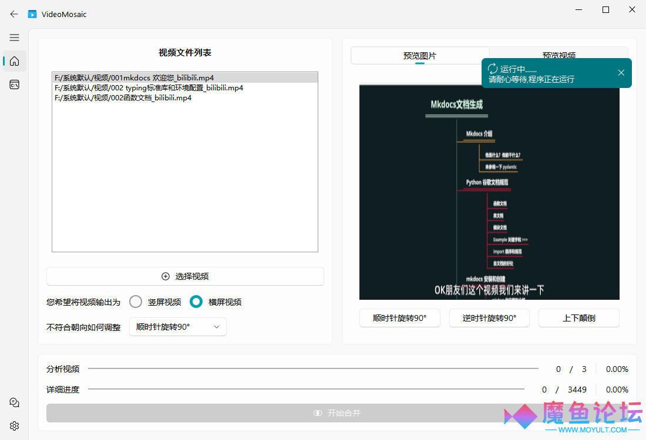This screenshot has height=440, width=646.
Task: Open settings gear in sidebar
Action: tap(15, 426)
